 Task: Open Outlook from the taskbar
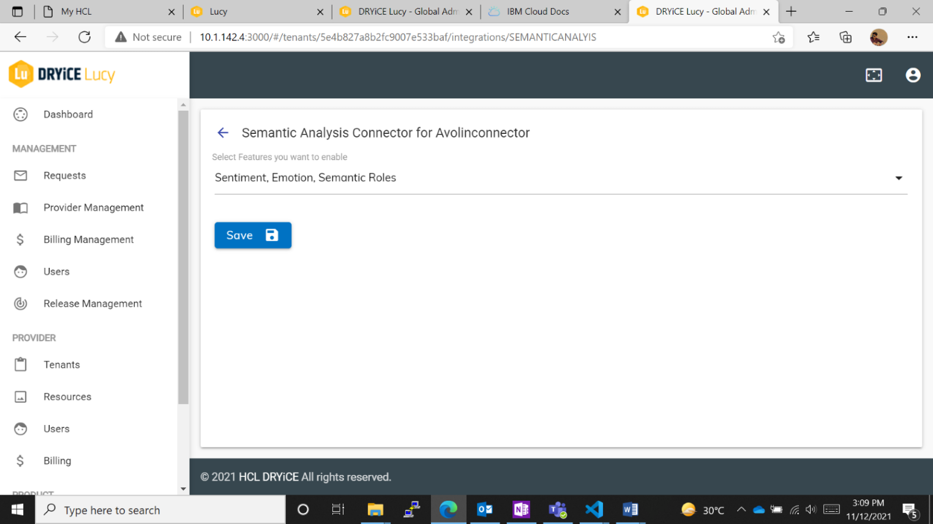485,509
